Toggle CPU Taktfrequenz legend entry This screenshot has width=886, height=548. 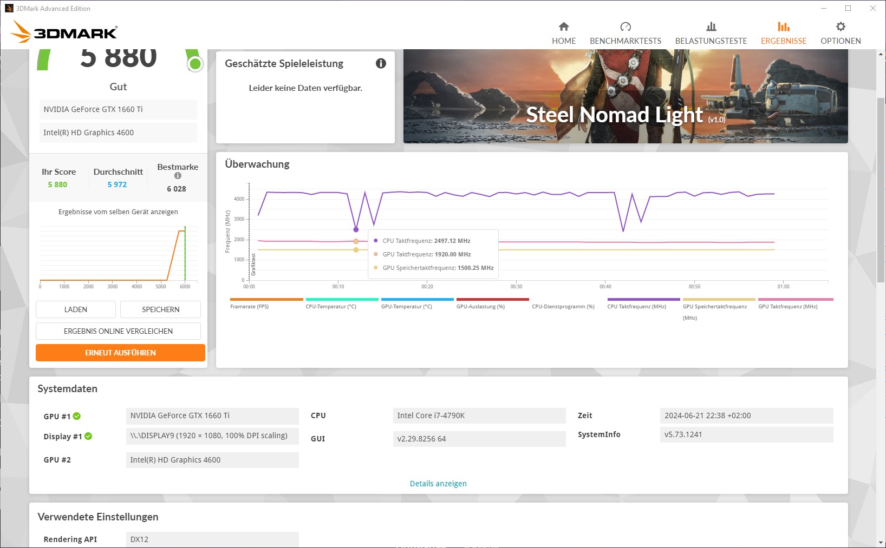tap(643, 303)
